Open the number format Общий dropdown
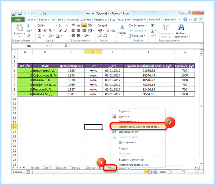This screenshot has height=185, width=215. point(114,25)
